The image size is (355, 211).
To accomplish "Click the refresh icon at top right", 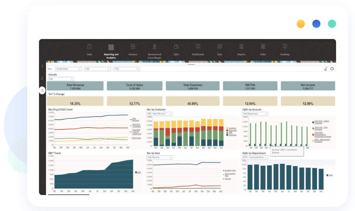I will pos(332,69).
